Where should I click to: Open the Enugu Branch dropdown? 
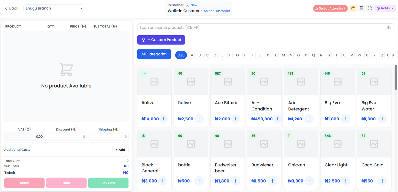[x=54, y=8]
